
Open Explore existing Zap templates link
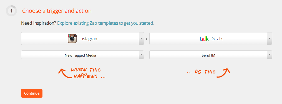click(105, 23)
